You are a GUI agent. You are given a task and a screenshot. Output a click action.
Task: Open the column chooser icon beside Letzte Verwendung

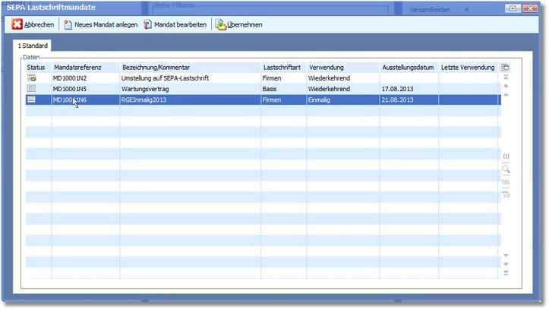[506, 68]
